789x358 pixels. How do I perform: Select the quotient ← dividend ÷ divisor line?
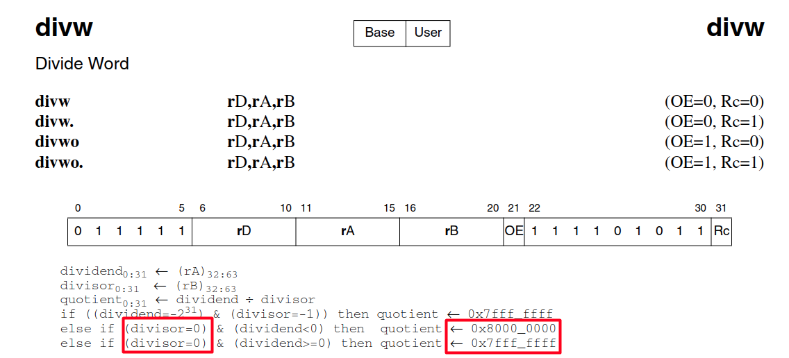click(x=188, y=300)
